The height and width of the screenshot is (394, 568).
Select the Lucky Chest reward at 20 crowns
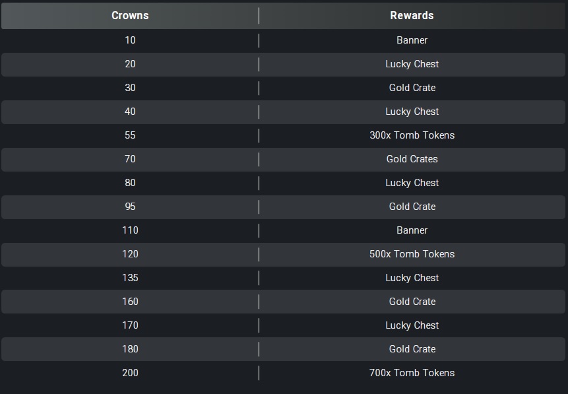(x=412, y=64)
